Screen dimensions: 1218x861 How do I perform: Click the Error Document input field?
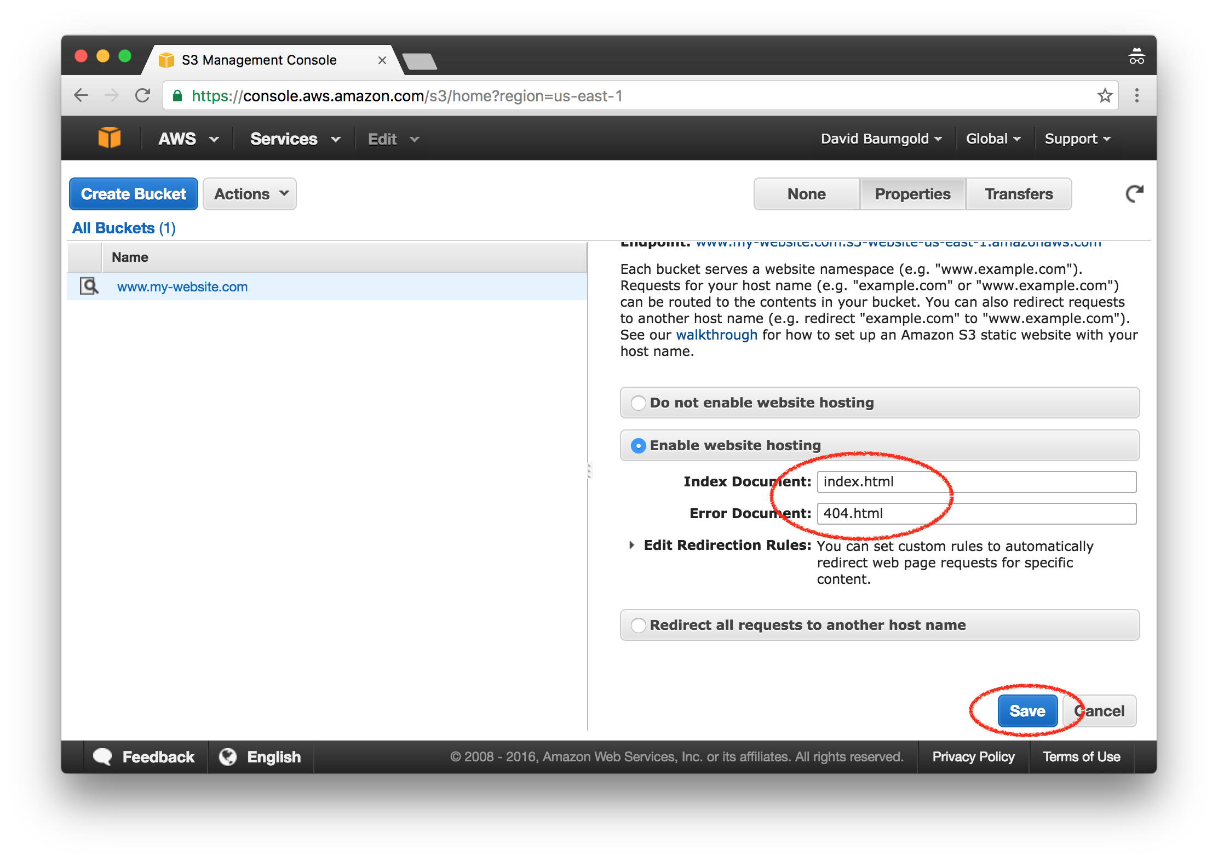pyautogui.click(x=976, y=514)
